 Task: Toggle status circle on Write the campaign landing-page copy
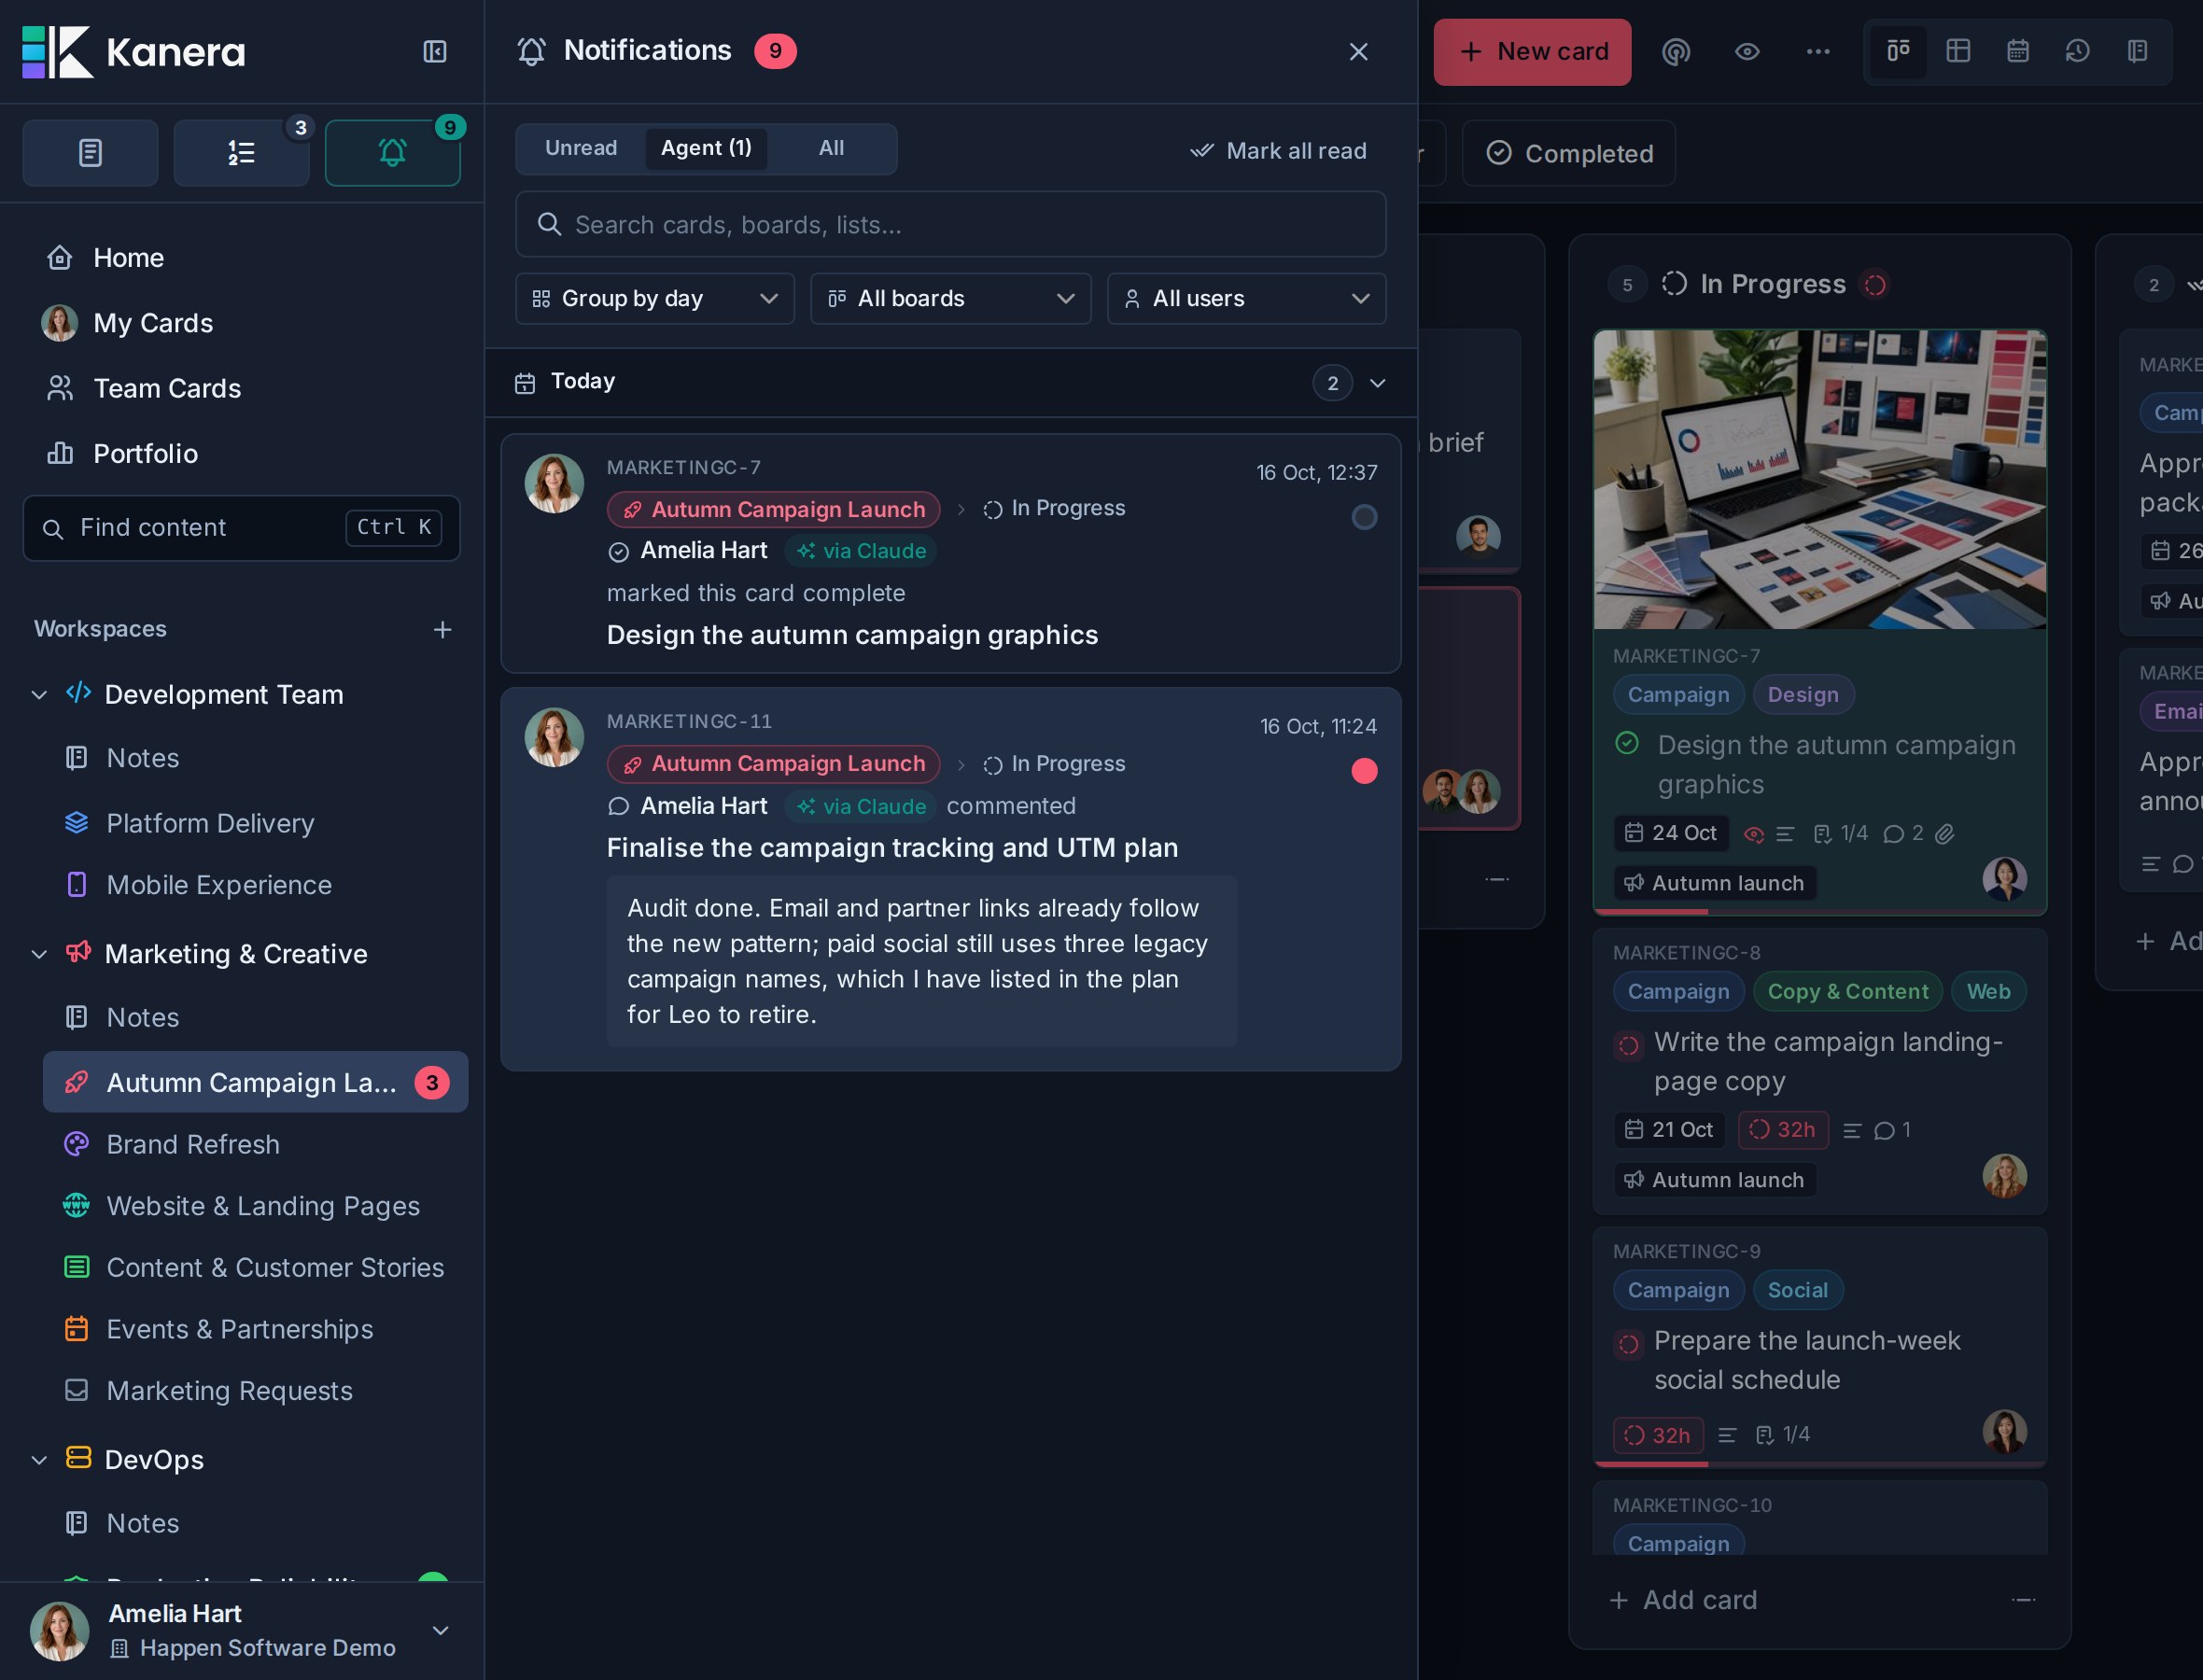(1629, 1045)
